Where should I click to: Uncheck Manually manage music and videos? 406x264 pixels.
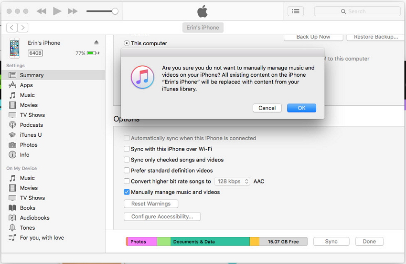click(127, 192)
